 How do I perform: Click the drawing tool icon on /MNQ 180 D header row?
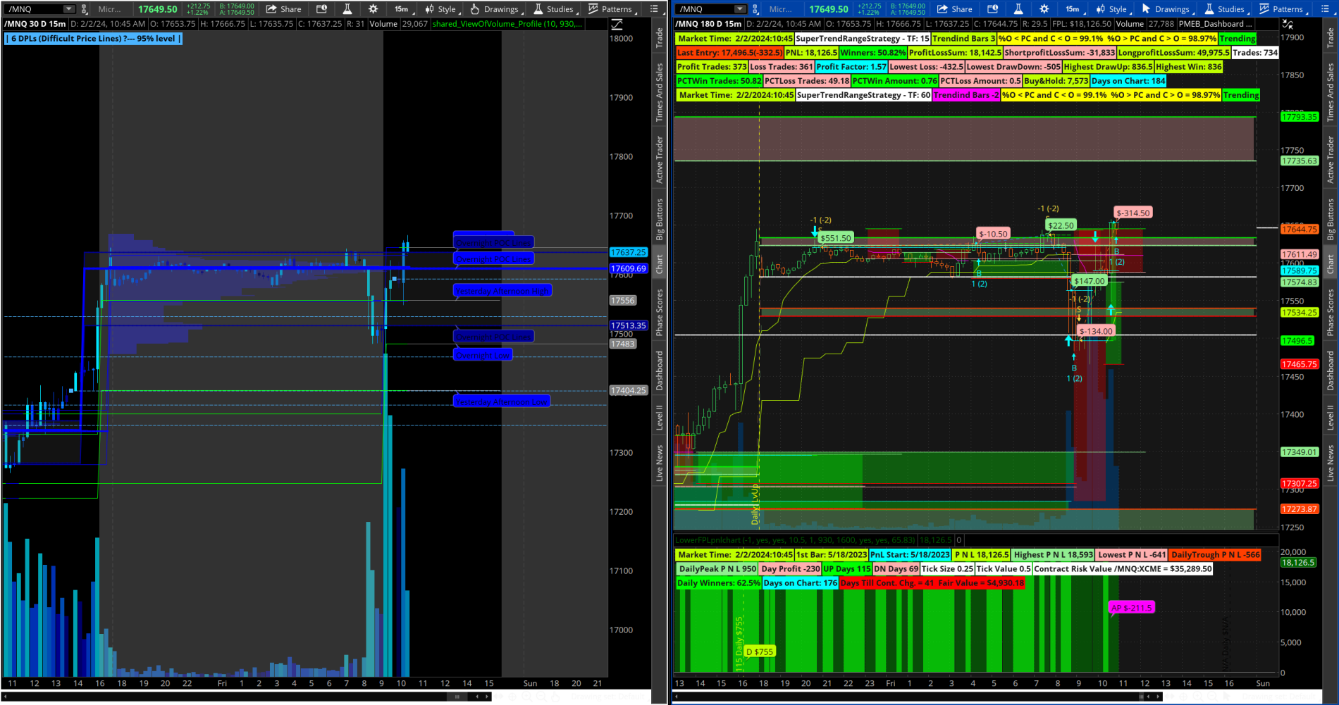click(x=1288, y=25)
